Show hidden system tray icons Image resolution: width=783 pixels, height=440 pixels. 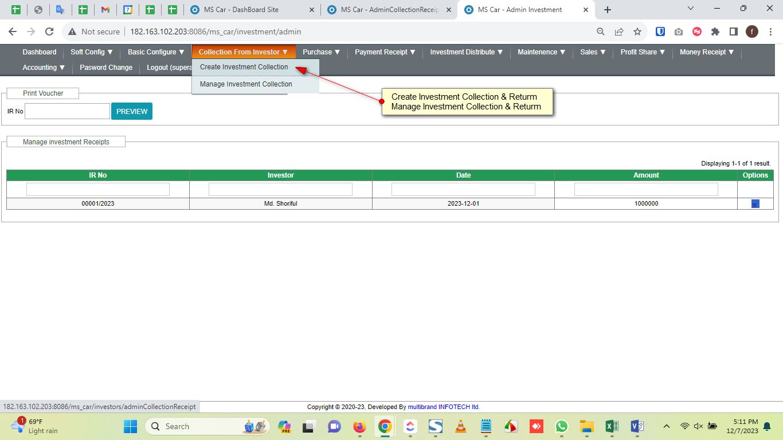click(666, 426)
